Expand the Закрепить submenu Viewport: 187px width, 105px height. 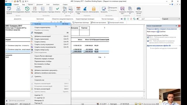[x=51, y=67]
